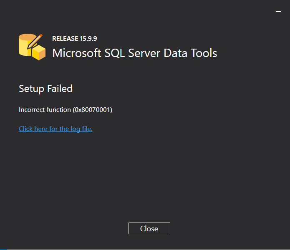Image resolution: width=290 pixels, height=250 pixels.
Task: Click the blue indicator at bottom-left corner
Action: [3, 250]
